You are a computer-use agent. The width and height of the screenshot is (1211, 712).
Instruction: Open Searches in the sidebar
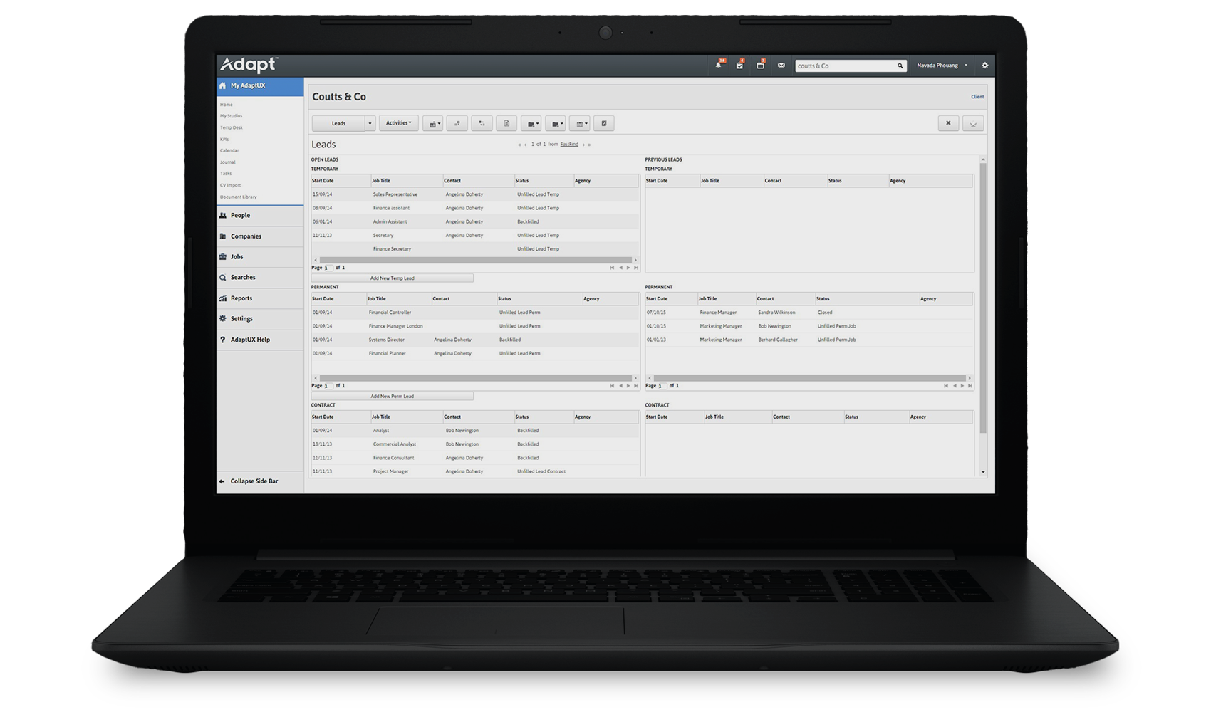(x=260, y=278)
